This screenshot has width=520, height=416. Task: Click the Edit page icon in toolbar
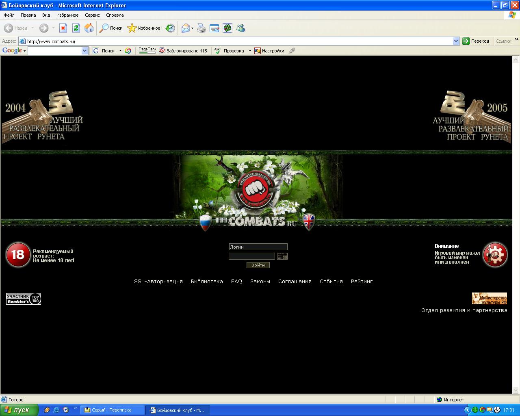[214, 28]
